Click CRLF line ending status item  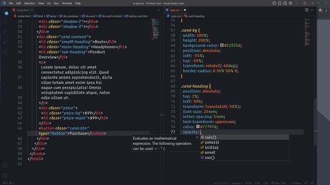258,183
